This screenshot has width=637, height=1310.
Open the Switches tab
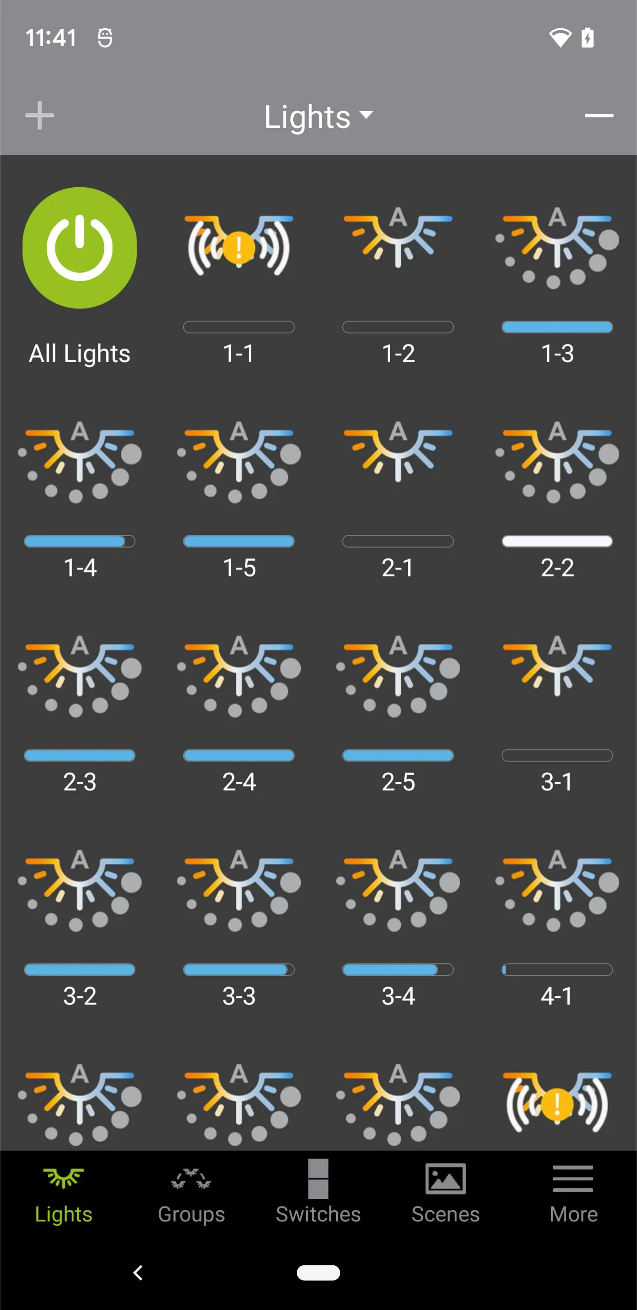[318, 1192]
